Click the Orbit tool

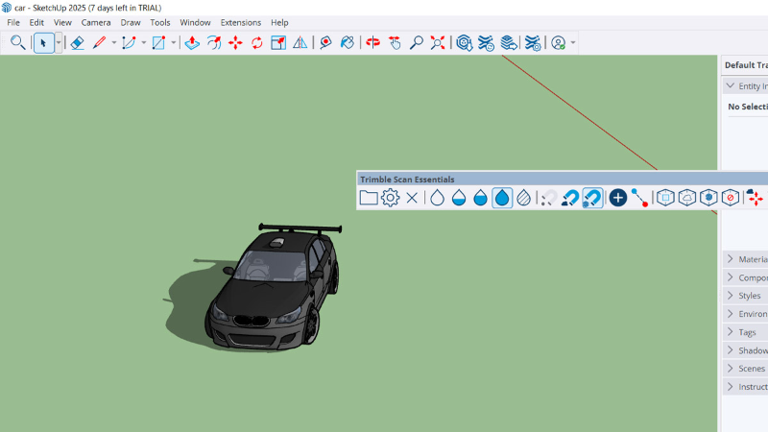pos(372,43)
